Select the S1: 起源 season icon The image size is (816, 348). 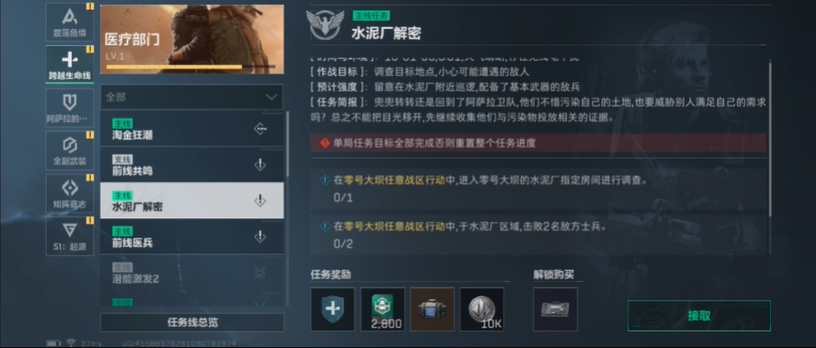click(x=69, y=236)
